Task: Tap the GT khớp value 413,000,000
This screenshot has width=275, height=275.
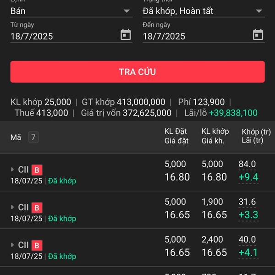Action: 141,102
